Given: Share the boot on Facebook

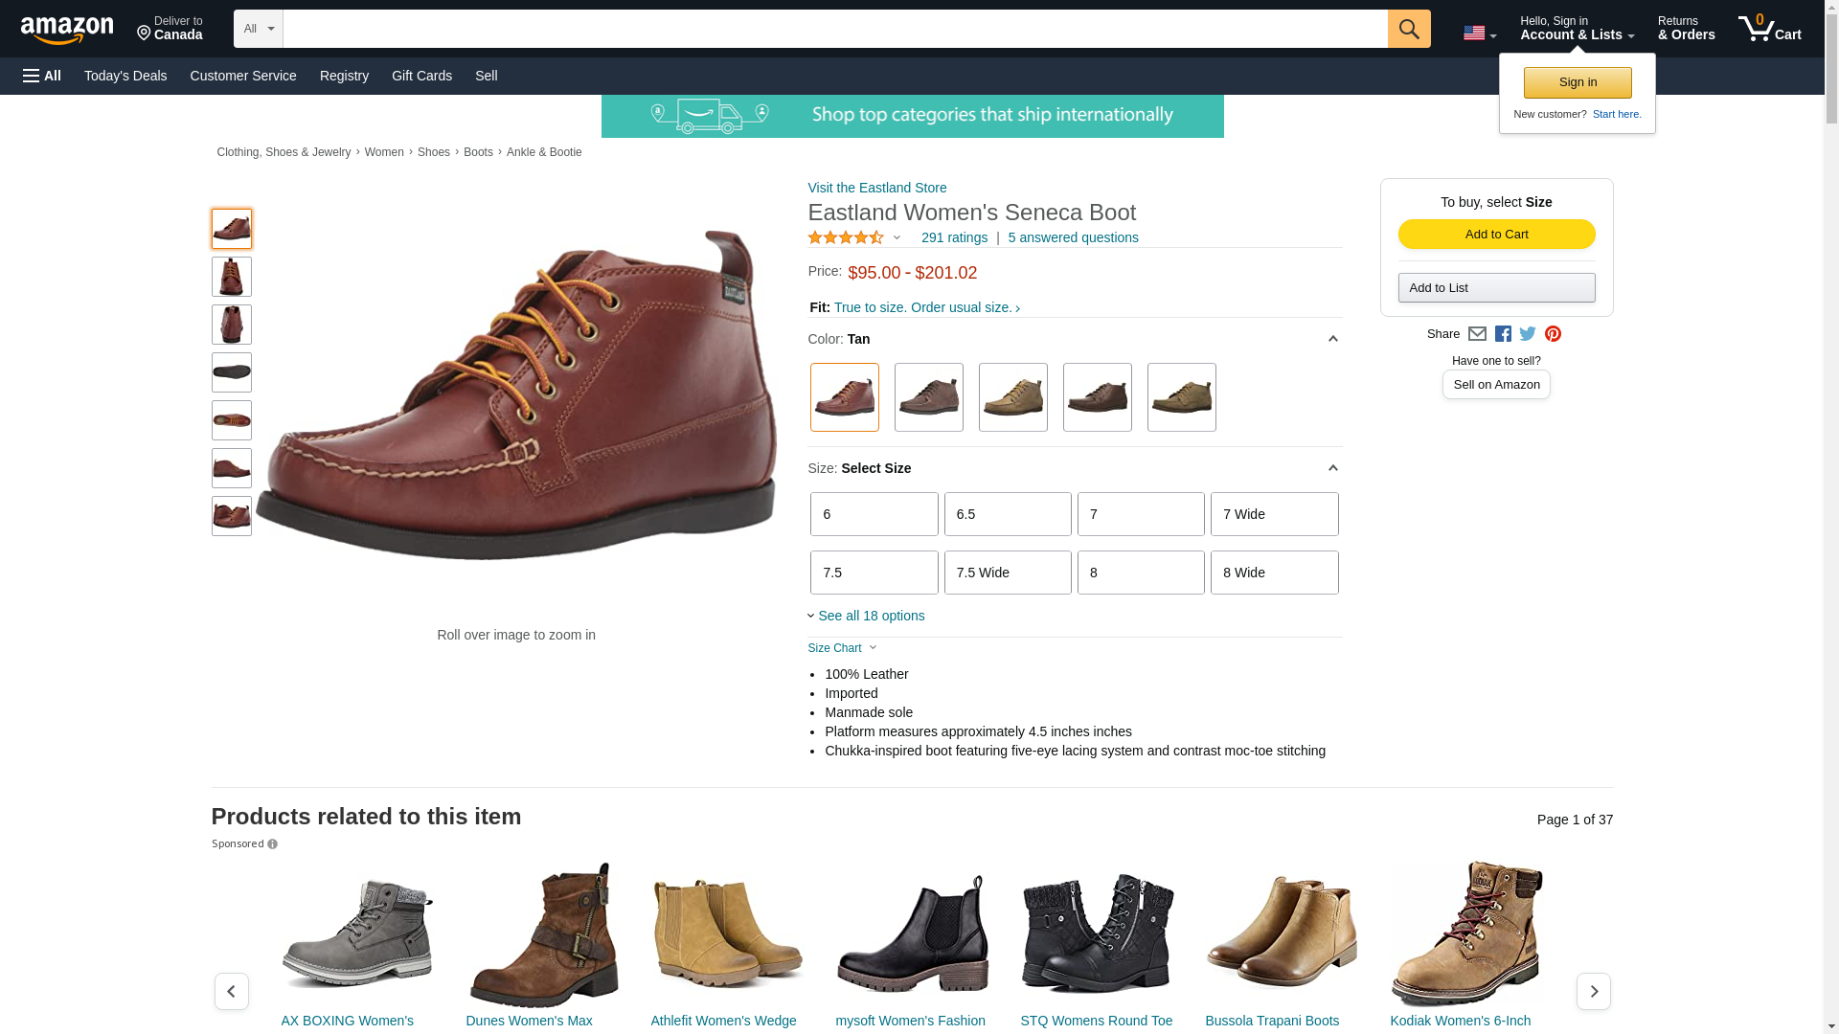Looking at the screenshot, I should tap(1503, 334).
